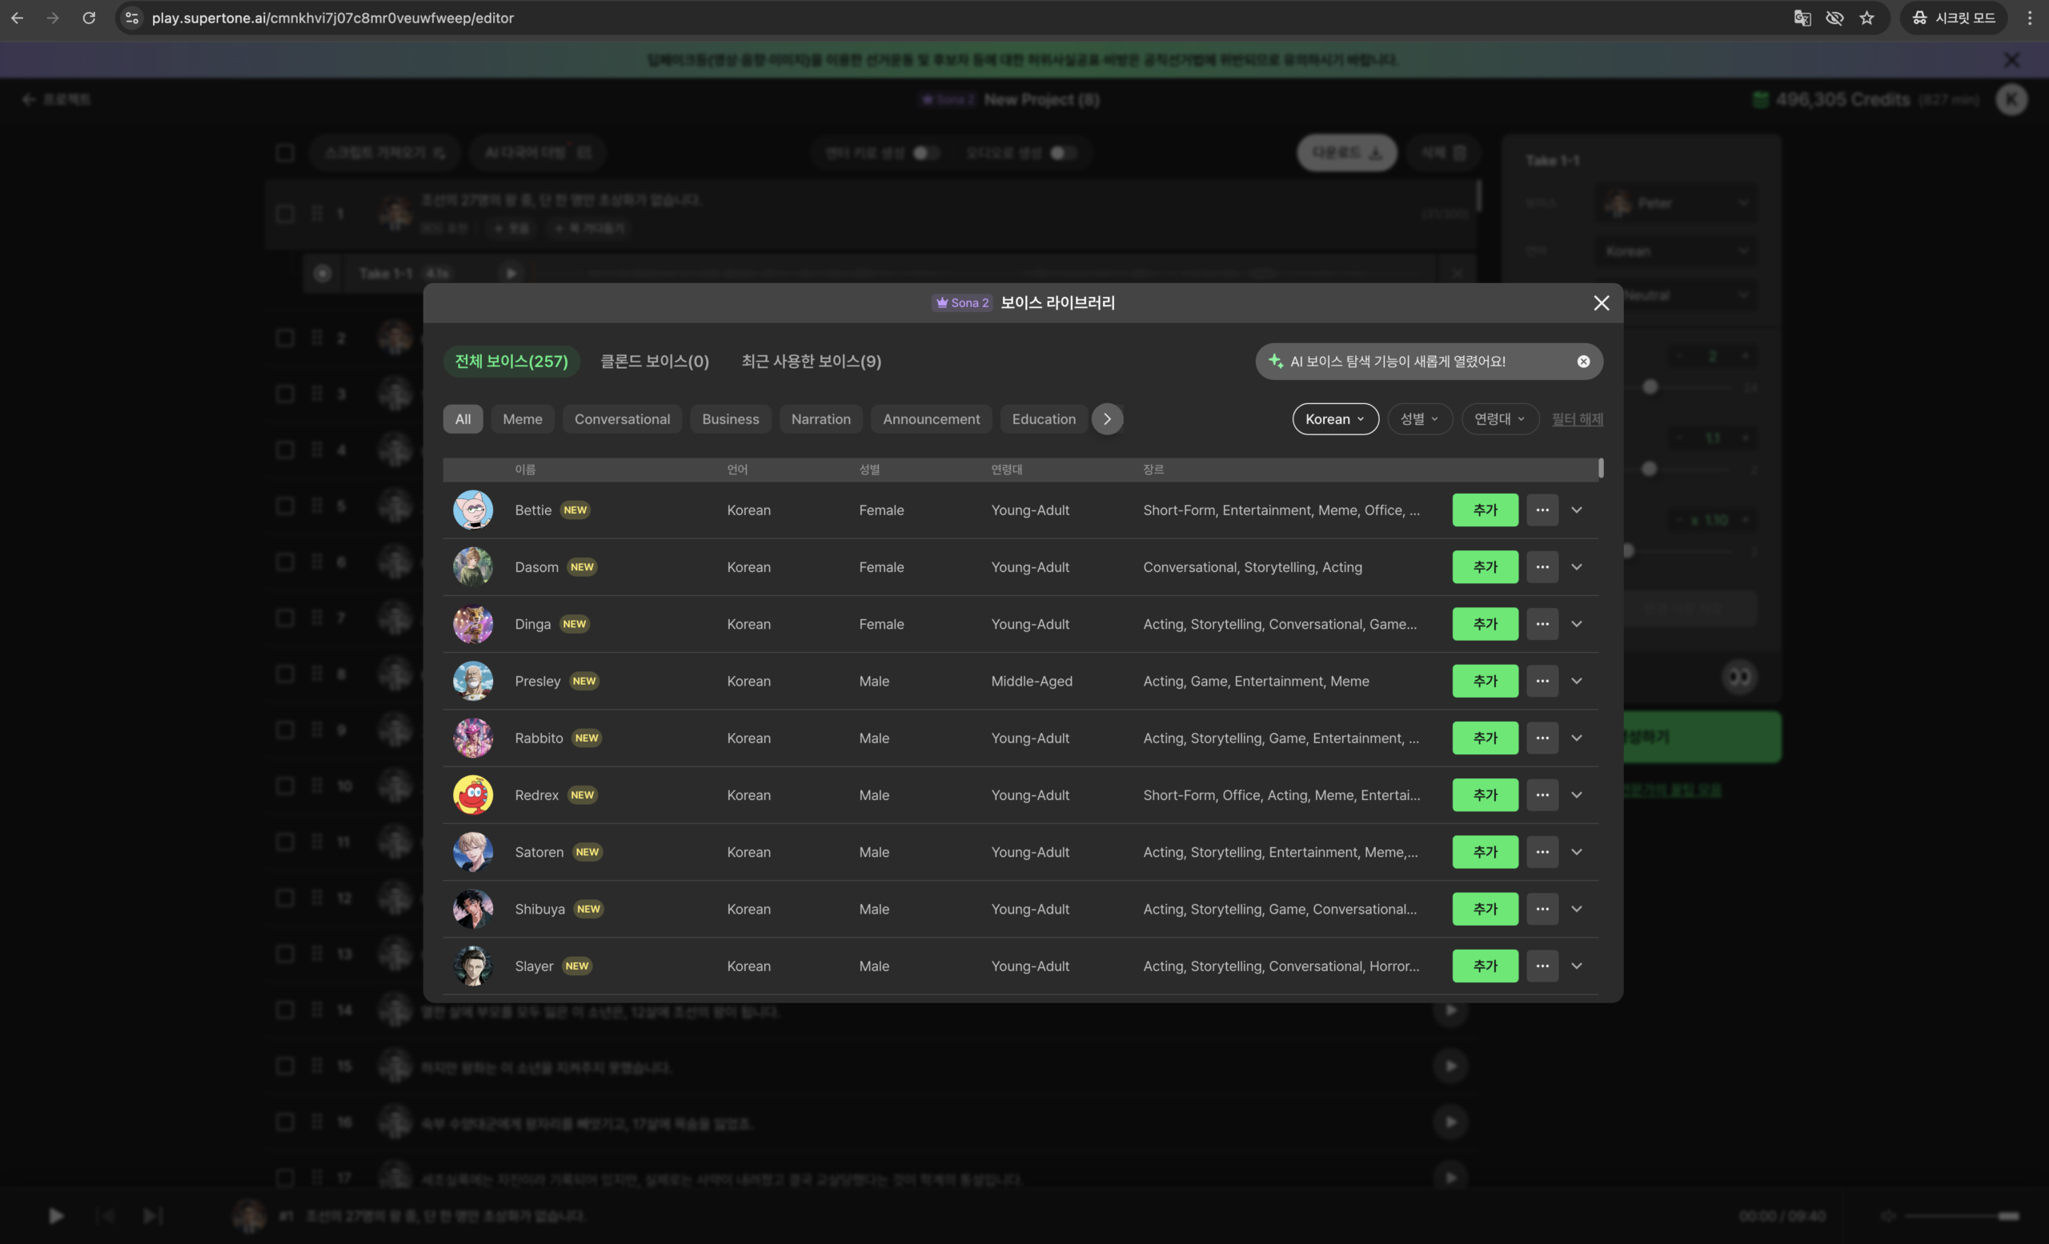Screen dimensions: 2049x1244
Task: Click Presley's Middle-Aged age cell
Action: pyautogui.click(x=1031, y=681)
